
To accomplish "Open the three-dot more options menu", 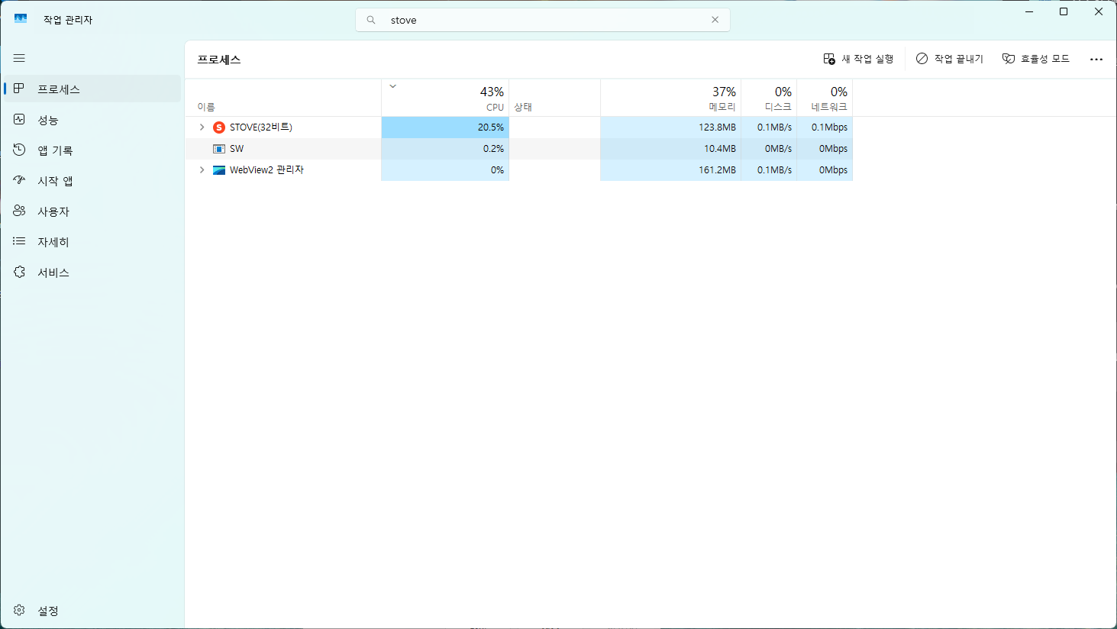I will pos(1096,59).
